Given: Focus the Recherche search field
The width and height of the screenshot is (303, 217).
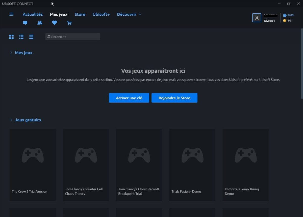Looking at the screenshot, I should (x=73, y=37).
